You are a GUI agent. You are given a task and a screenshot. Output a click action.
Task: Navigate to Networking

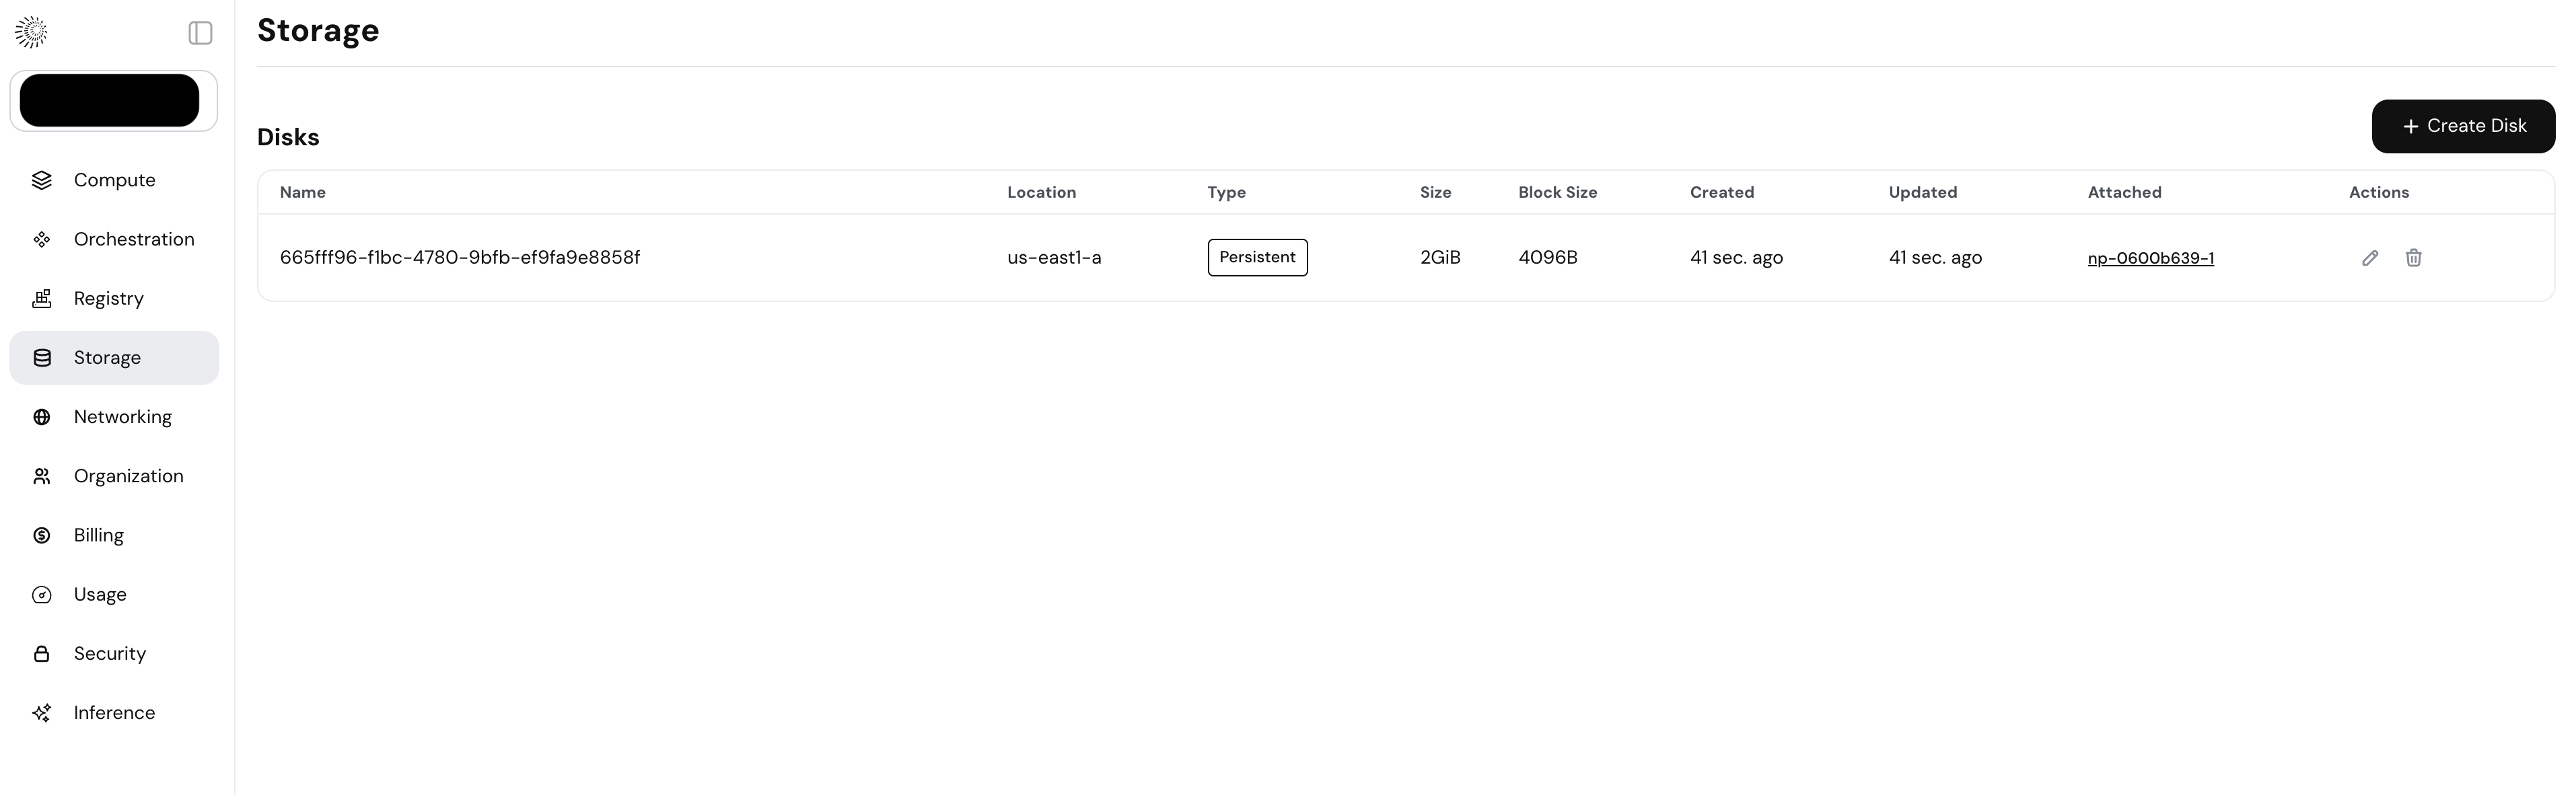(x=114, y=417)
